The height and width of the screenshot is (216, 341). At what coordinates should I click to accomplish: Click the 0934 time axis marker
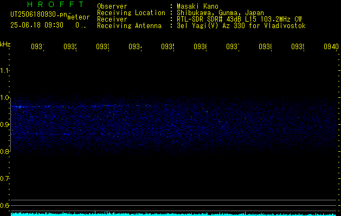(x=135, y=46)
